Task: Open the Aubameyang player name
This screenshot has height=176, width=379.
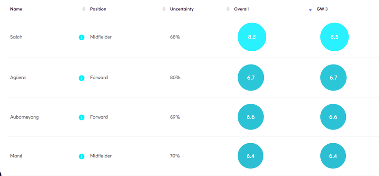Action: pyautogui.click(x=25, y=117)
